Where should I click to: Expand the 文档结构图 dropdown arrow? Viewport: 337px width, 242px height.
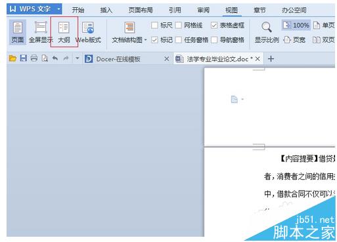[146, 40]
